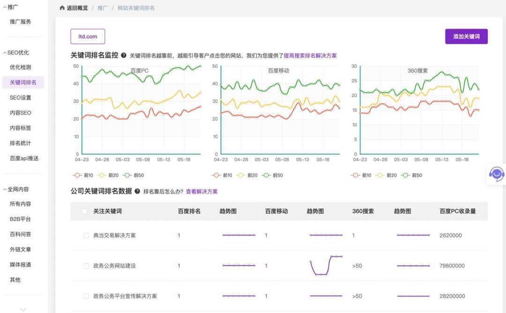
Task: Click the 添加关键词 button
Action: point(466,37)
